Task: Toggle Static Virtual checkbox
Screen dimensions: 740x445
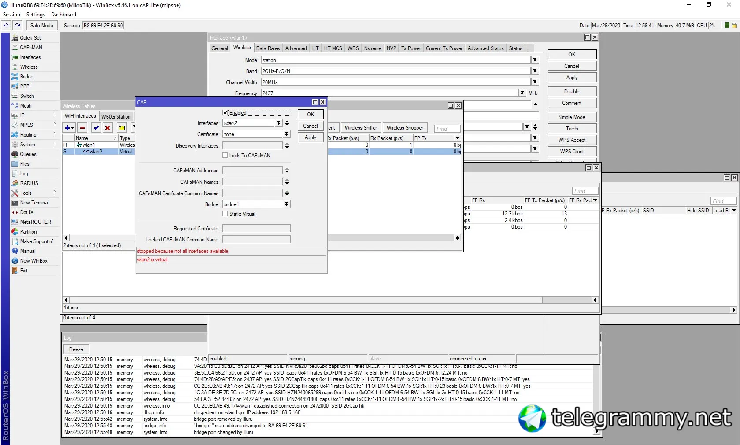Action: [x=225, y=214]
